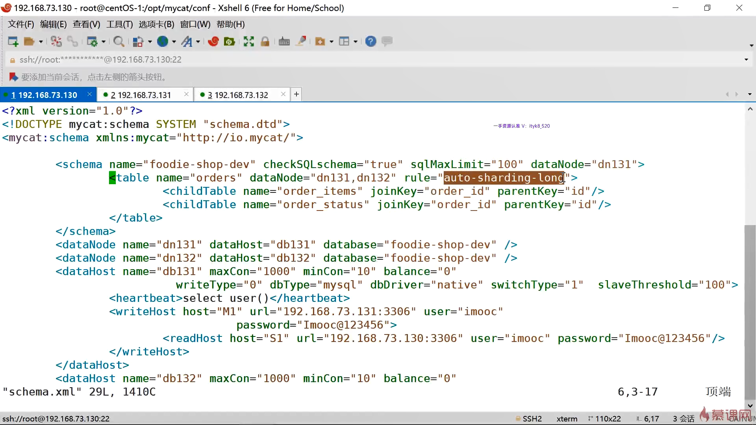This screenshot has width=756, height=425.
Task: Click the New Session toolbar icon
Action: [13, 41]
